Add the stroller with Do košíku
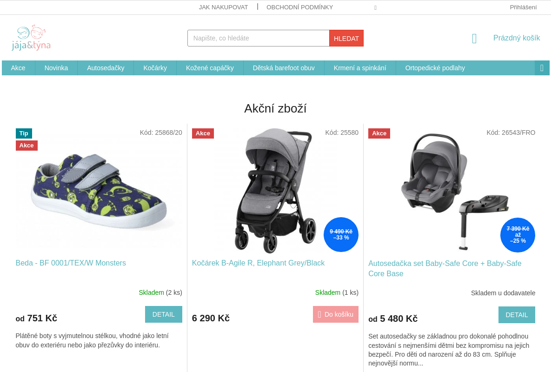This screenshot has width=558, height=372. [x=336, y=314]
